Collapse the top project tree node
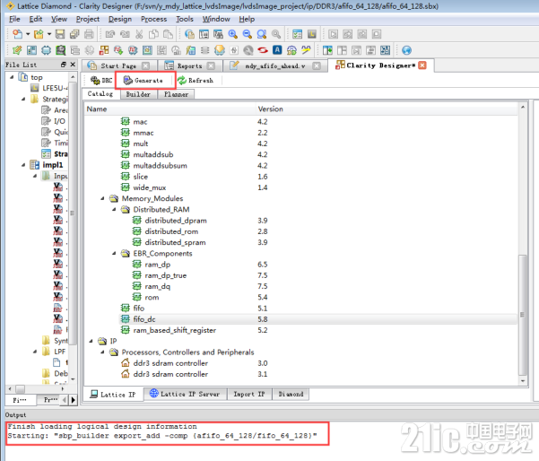Screen dimensions: 539x461 point(12,77)
